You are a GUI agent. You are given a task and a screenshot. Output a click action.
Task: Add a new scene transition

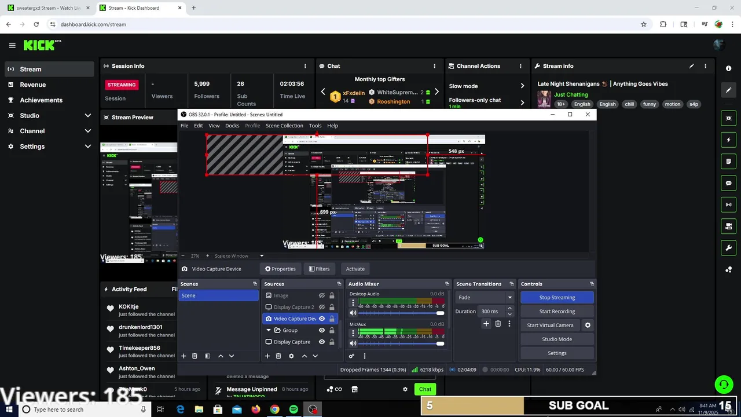click(x=486, y=324)
